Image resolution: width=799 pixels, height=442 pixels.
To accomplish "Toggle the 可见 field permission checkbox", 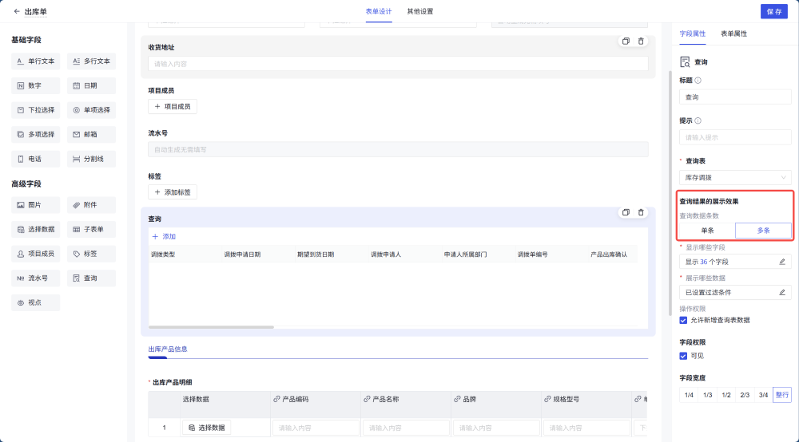I will point(683,356).
